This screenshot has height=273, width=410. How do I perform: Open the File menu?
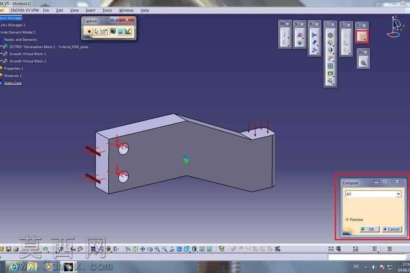point(46,10)
